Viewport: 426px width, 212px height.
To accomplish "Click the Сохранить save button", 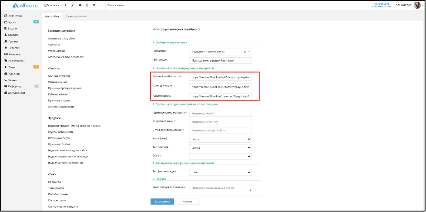I will pos(162,202).
